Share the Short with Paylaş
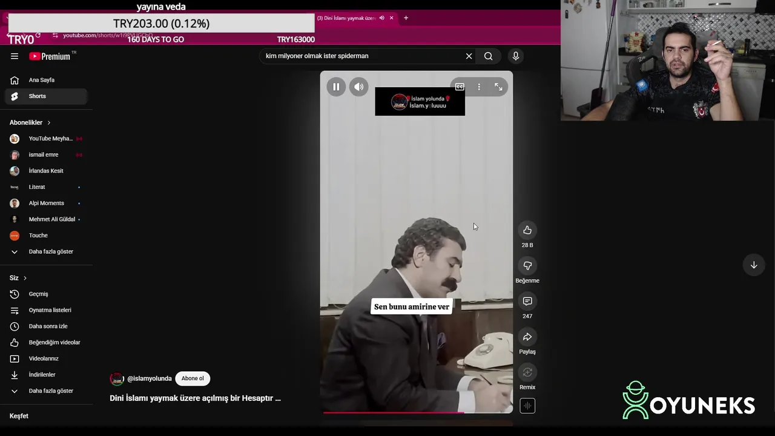The width and height of the screenshot is (775, 436). click(527, 337)
